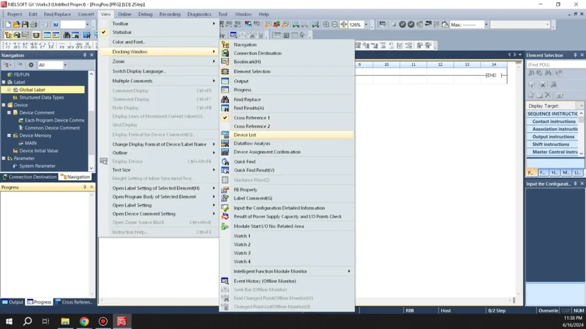Click the Device List submenu icon
This screenshot has width=586, height=329.
tap(225, 135)
